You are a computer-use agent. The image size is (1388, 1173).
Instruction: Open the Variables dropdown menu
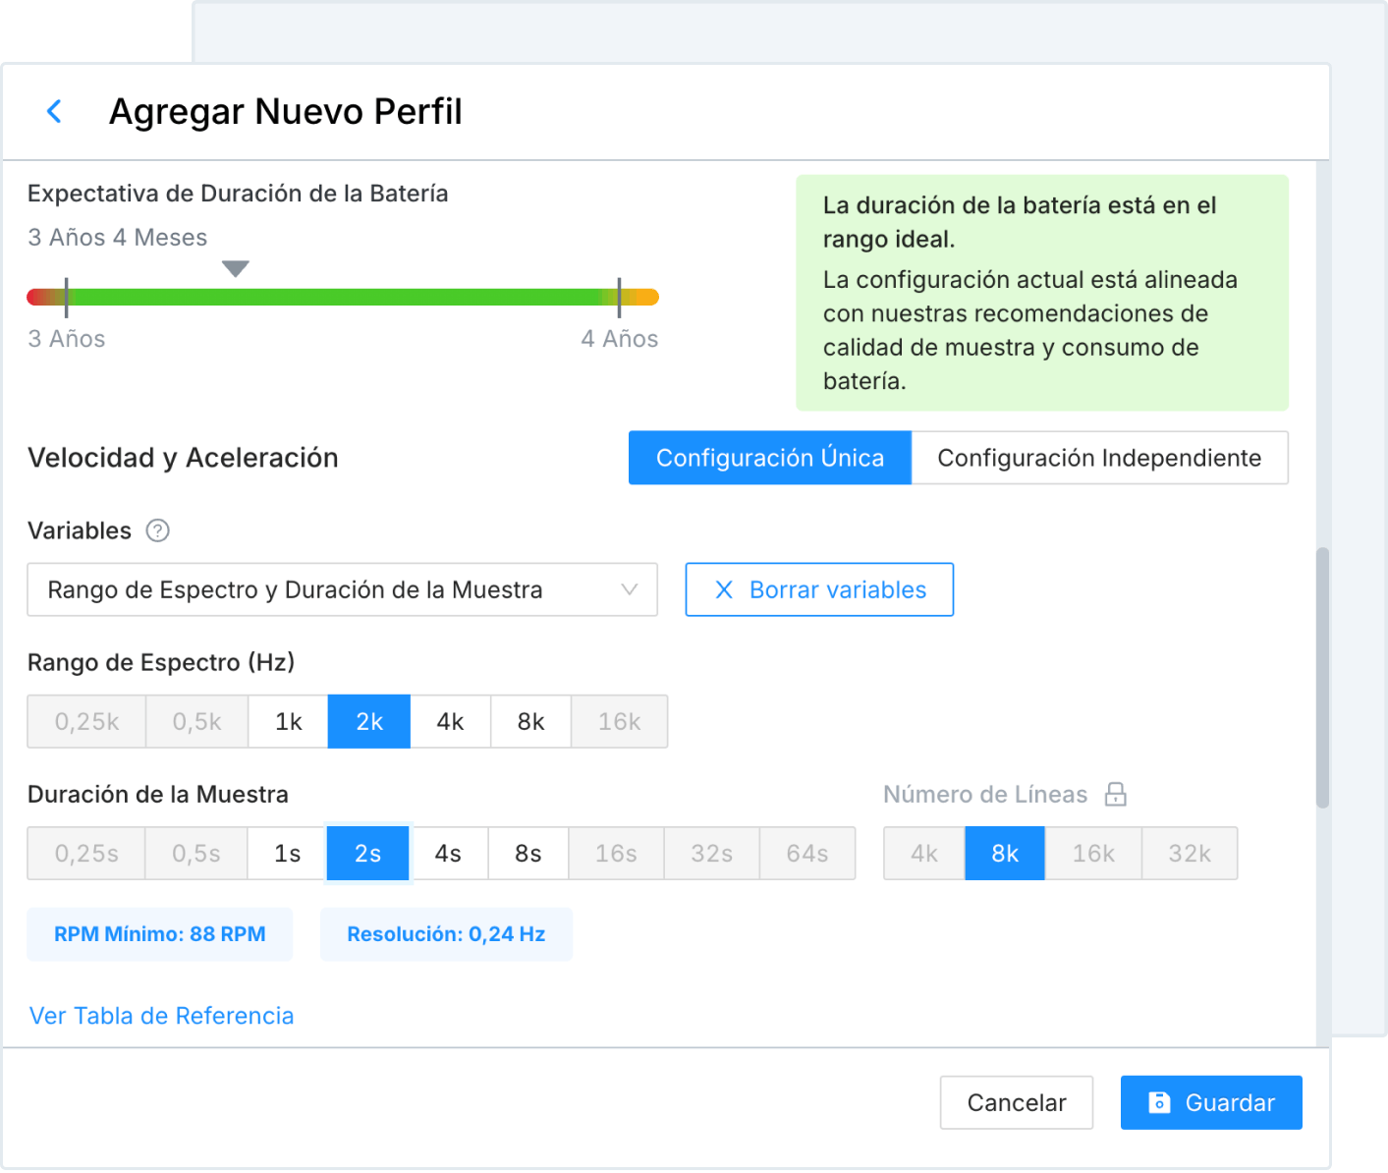(x=341, y=589)
